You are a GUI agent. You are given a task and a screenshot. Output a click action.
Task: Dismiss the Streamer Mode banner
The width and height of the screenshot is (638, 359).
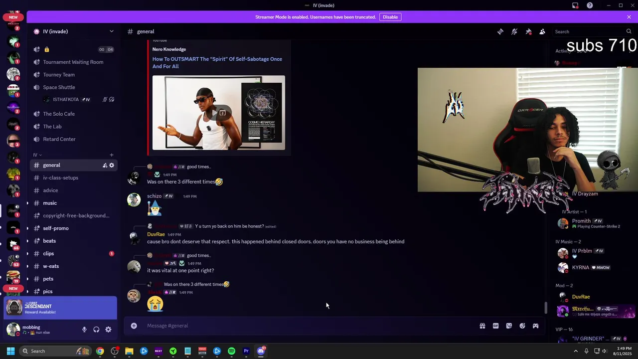629,17
